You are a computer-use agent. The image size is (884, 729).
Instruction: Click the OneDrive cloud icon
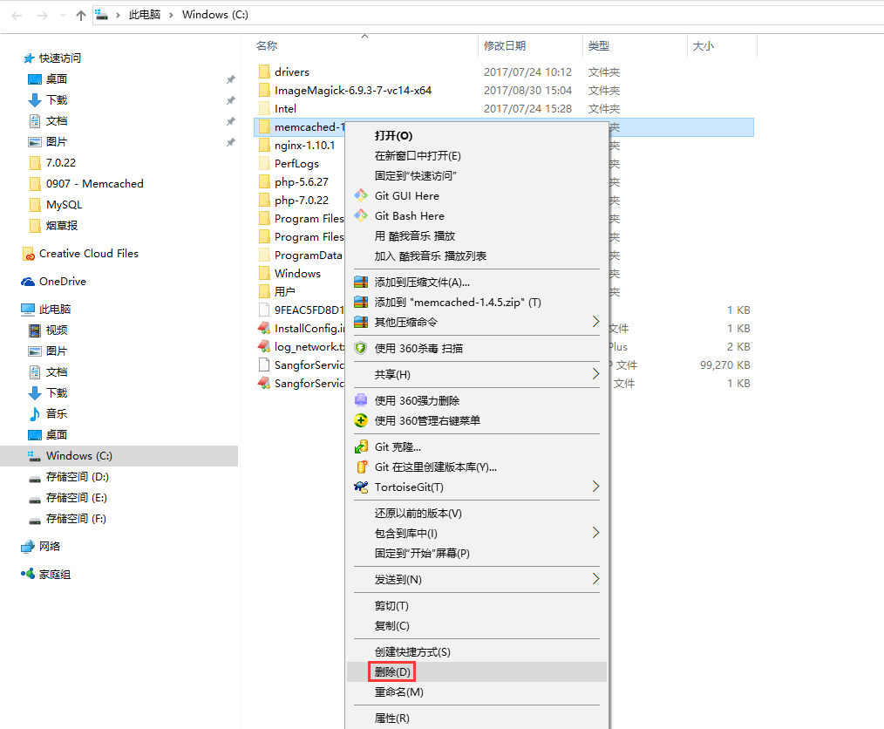pyautogui.click(x=28, y=282)
